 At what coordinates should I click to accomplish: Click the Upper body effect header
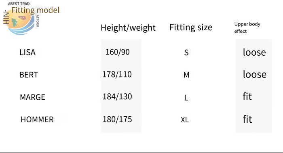pyautogui.click(x=247, y=27)
